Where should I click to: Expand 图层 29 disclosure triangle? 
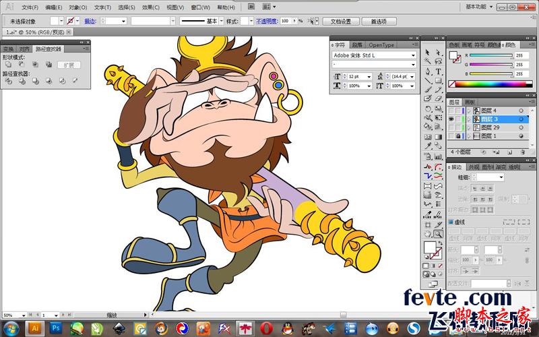tap(469, 127)
